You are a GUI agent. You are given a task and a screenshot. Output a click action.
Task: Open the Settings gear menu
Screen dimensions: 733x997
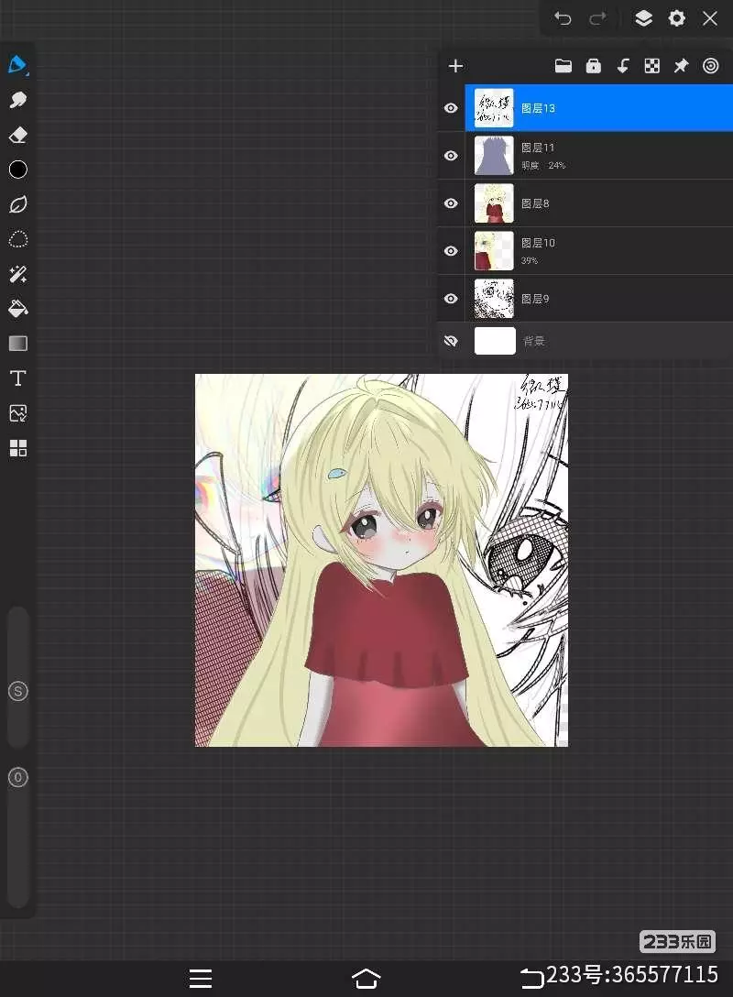click(x=676, y=18)
